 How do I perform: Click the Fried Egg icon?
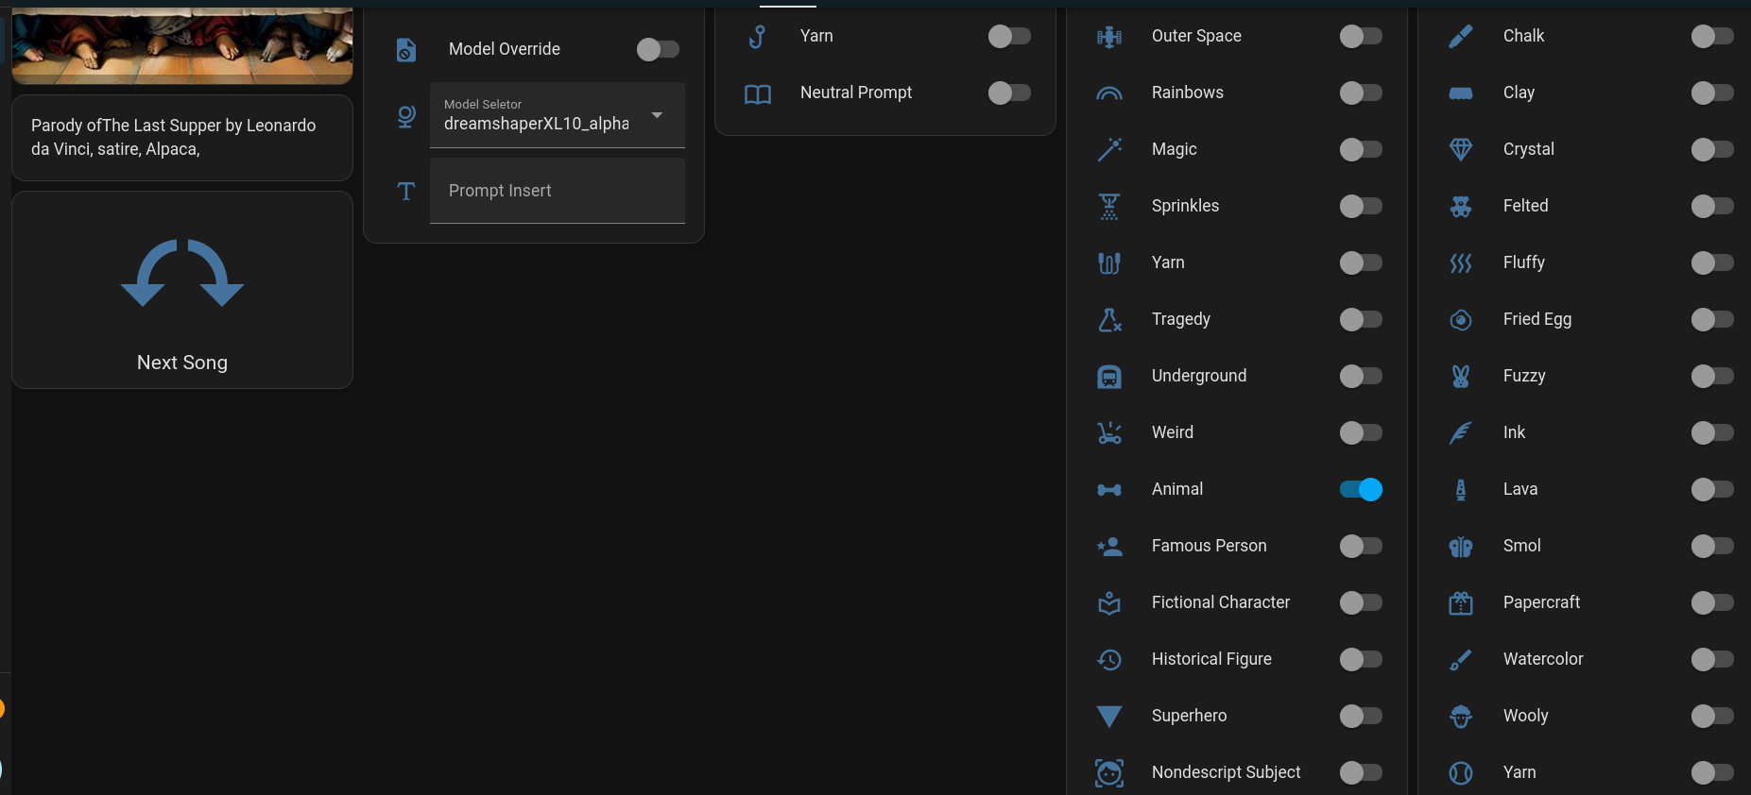click(1461, 320)
